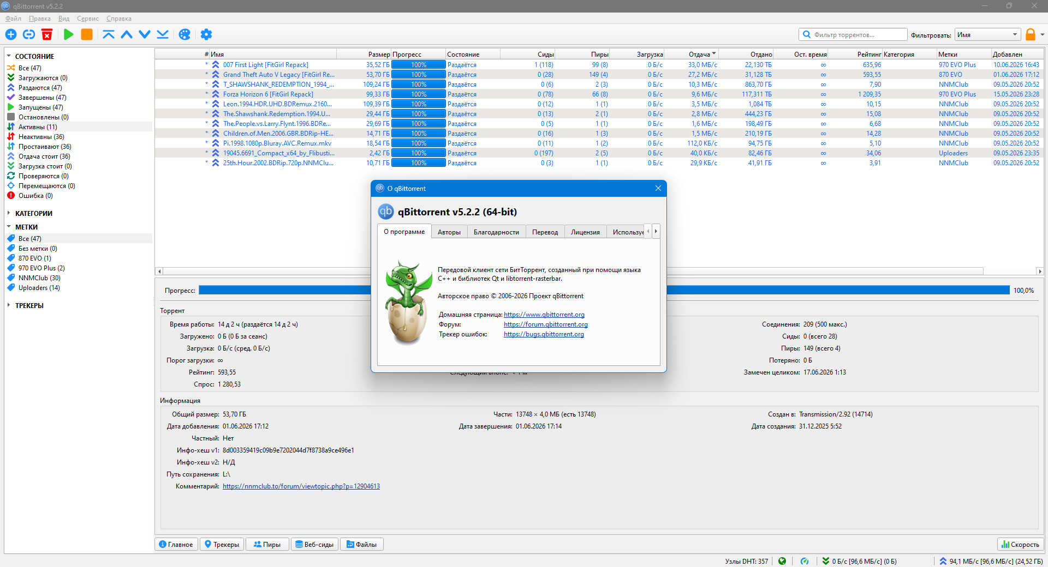Open settings with the gear icon
1048x567 pixels.
(206, 34)
